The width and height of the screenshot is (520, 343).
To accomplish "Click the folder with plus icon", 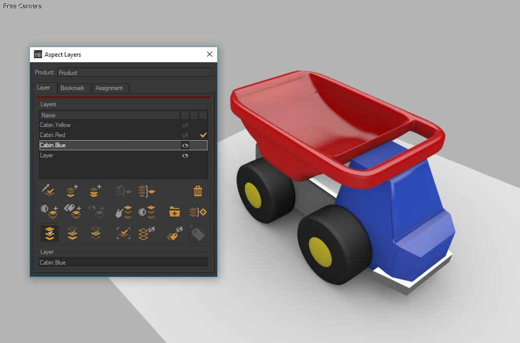I will pyautogui.click(x=175, y=211).
